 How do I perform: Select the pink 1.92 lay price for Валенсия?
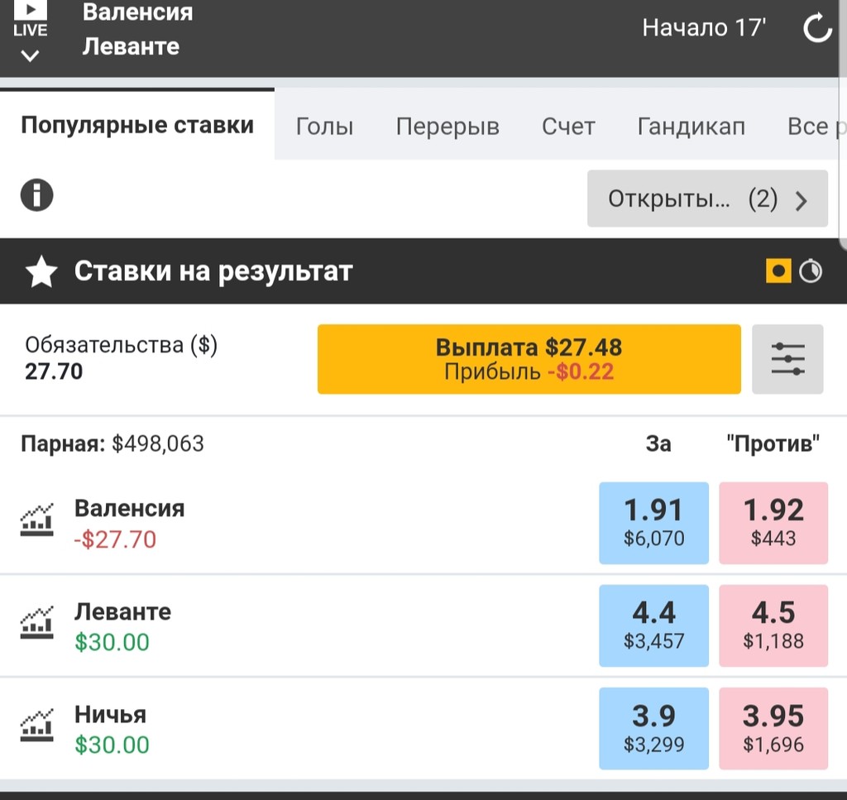pyautogui.click(x=773, y=523)
